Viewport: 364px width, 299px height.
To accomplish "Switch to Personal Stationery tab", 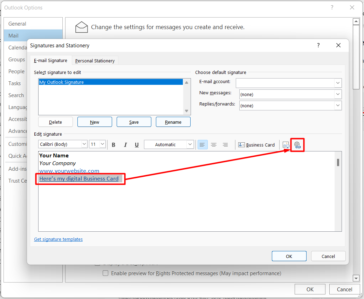I will click(95, 61).
